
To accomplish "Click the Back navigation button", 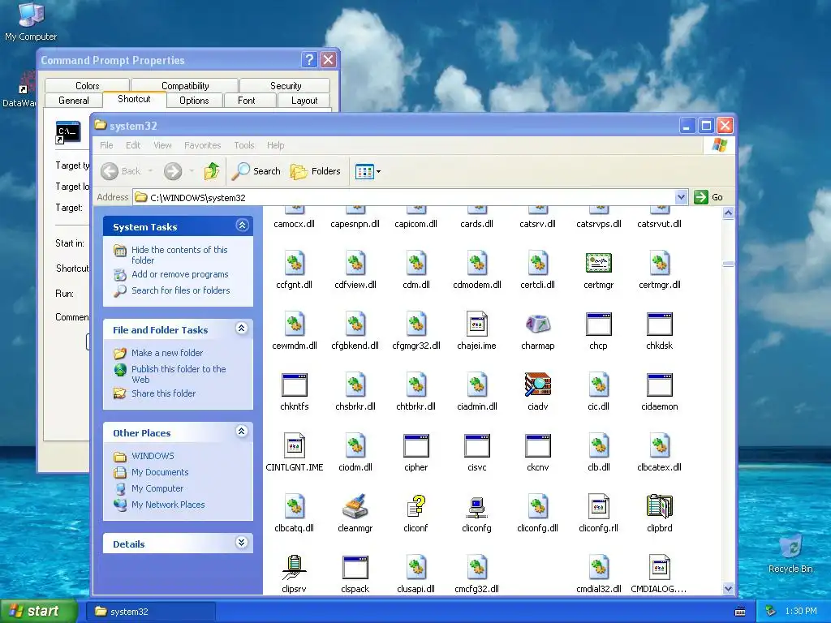I will pos(121,171).
